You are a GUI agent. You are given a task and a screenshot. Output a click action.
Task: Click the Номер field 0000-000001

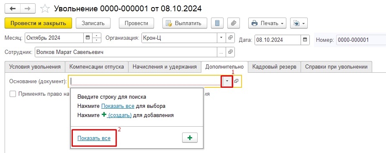(x=361, y=40)
